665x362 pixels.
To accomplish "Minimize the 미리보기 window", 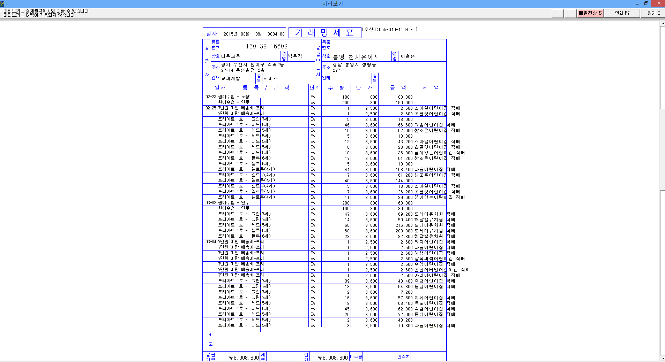I will coord(637,3).
